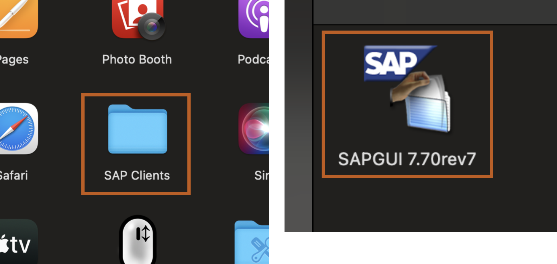This screenshot has height=264, width=557.
Task: Select the "SAPGUI 7.70rev7" name label
Action: [407, 159]
